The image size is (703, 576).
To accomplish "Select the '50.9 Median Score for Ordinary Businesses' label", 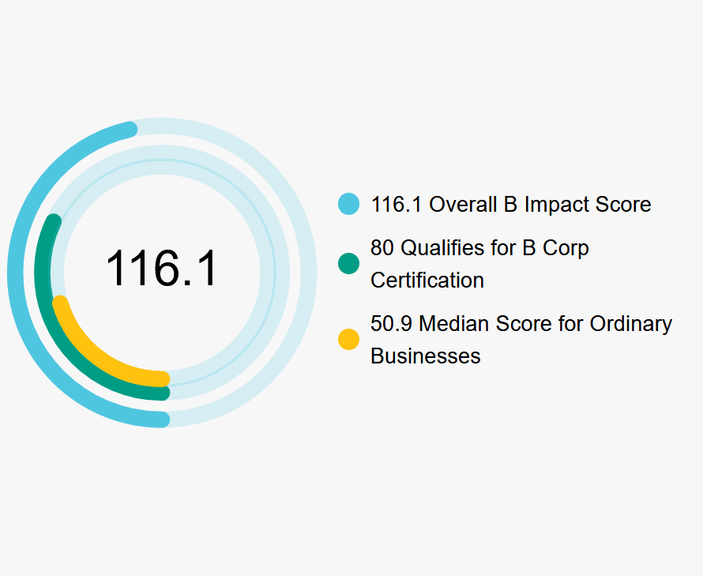I will click(x=521, y=340).
